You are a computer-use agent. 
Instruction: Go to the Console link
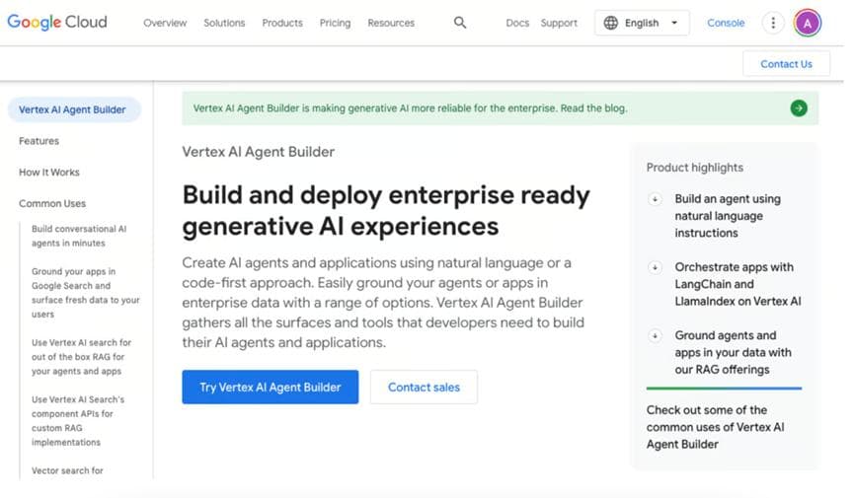[726, 23]
